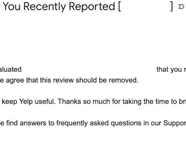The height and width of the screenshot is (155, 186).
Task: Click the closing bracket in the subject line
Action: pyautogui.click(x=172, y=7)
